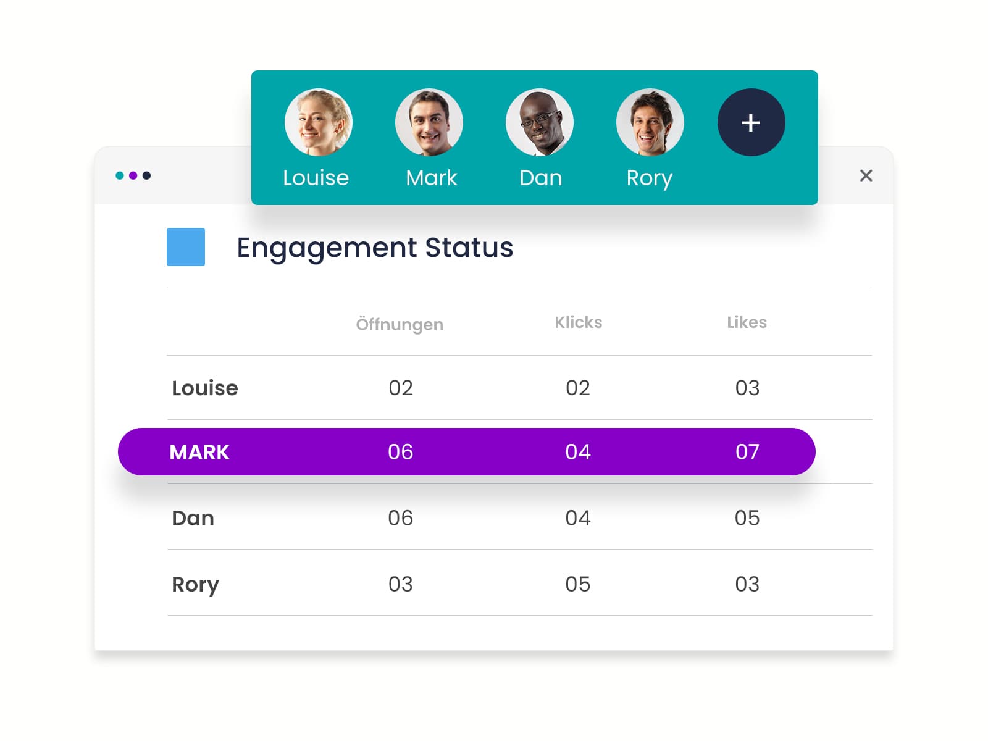This screenshot has height=741, width=988.
Task: Open the three-dot window menu
Action: [x=133, y=176]
